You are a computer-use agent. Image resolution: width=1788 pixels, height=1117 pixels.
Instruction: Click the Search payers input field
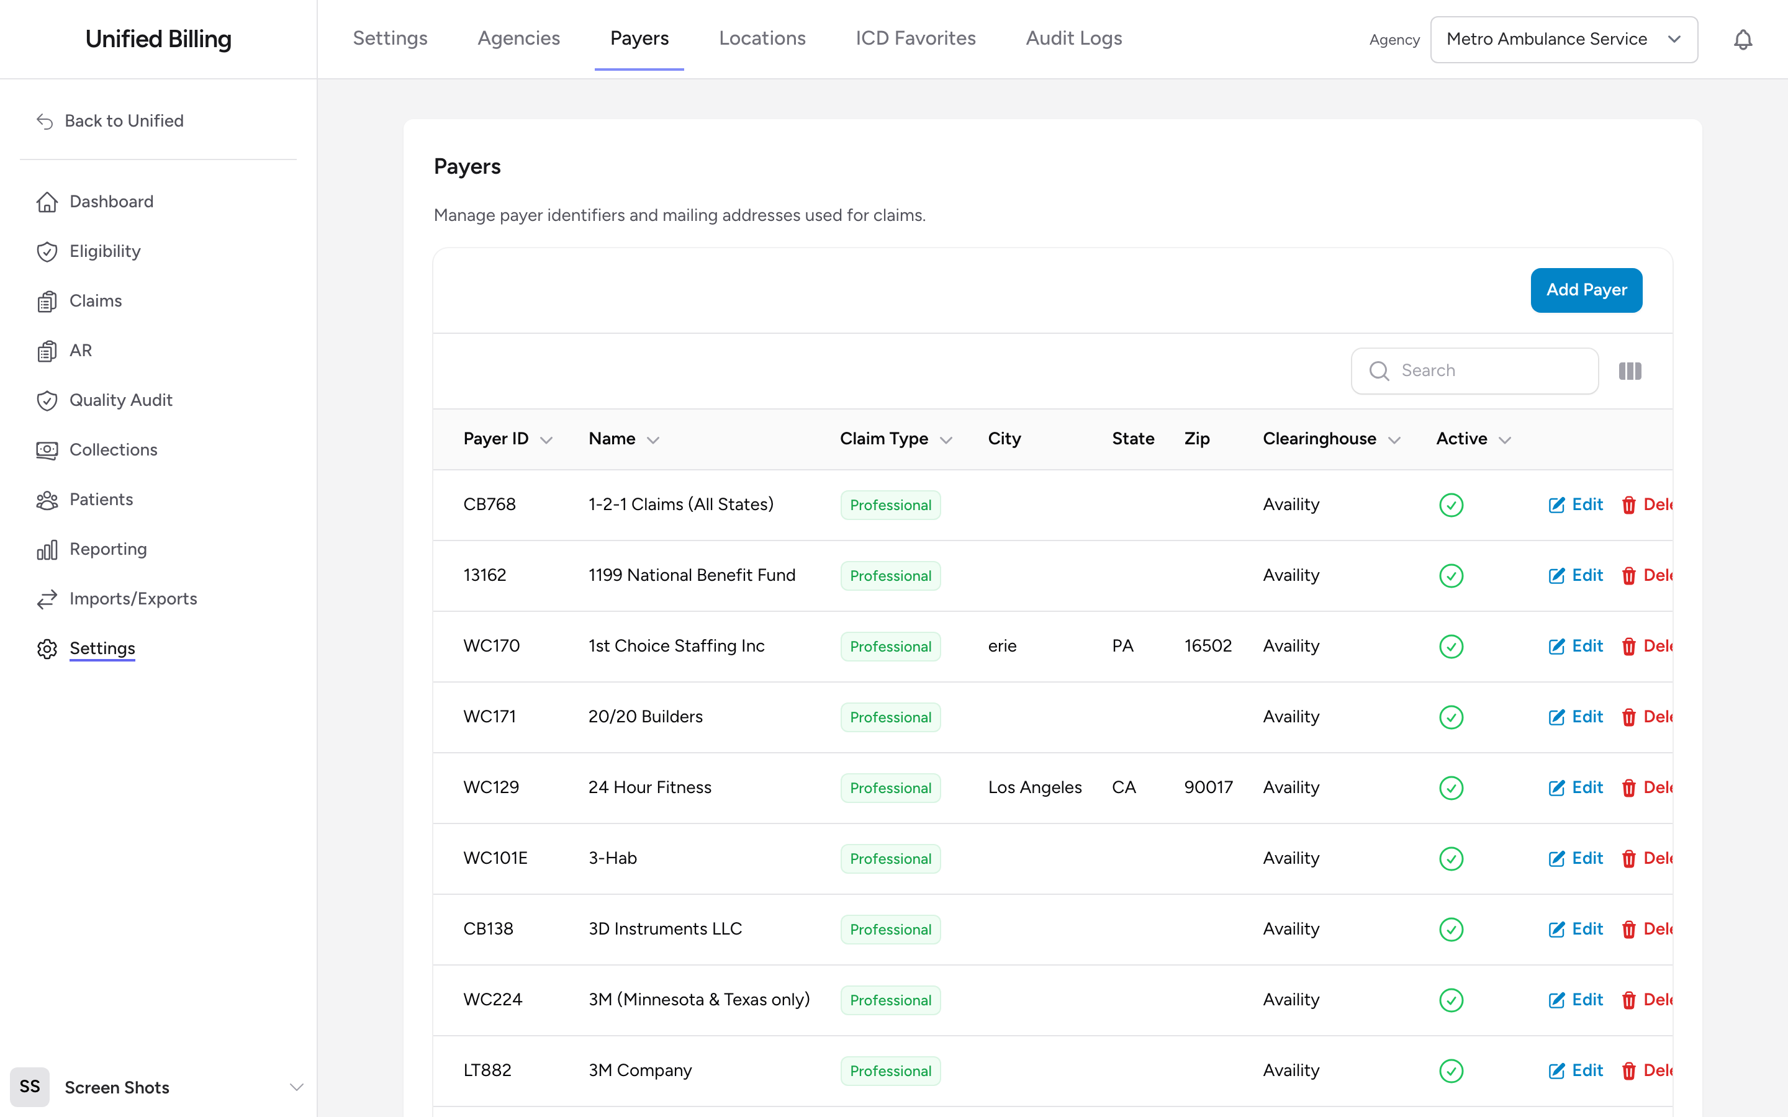tap(1474, 371)
